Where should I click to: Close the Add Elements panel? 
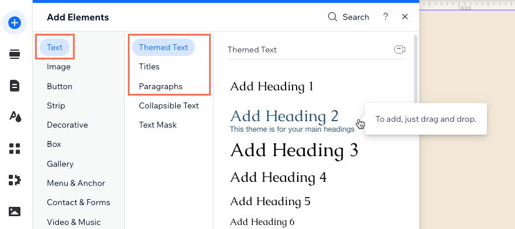coord(405,17)
